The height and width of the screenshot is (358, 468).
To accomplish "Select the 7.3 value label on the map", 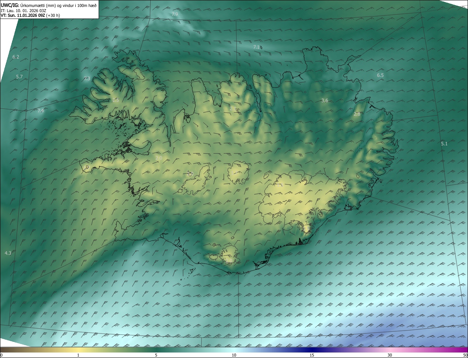I will point(87,78).
